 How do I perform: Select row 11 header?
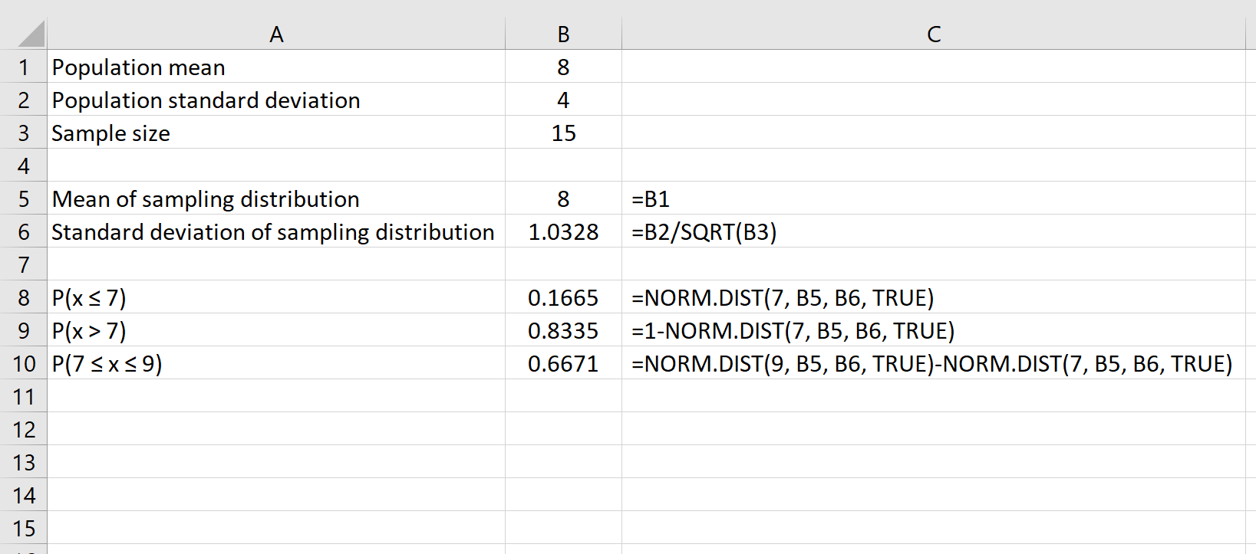click(x=23, y=396)
